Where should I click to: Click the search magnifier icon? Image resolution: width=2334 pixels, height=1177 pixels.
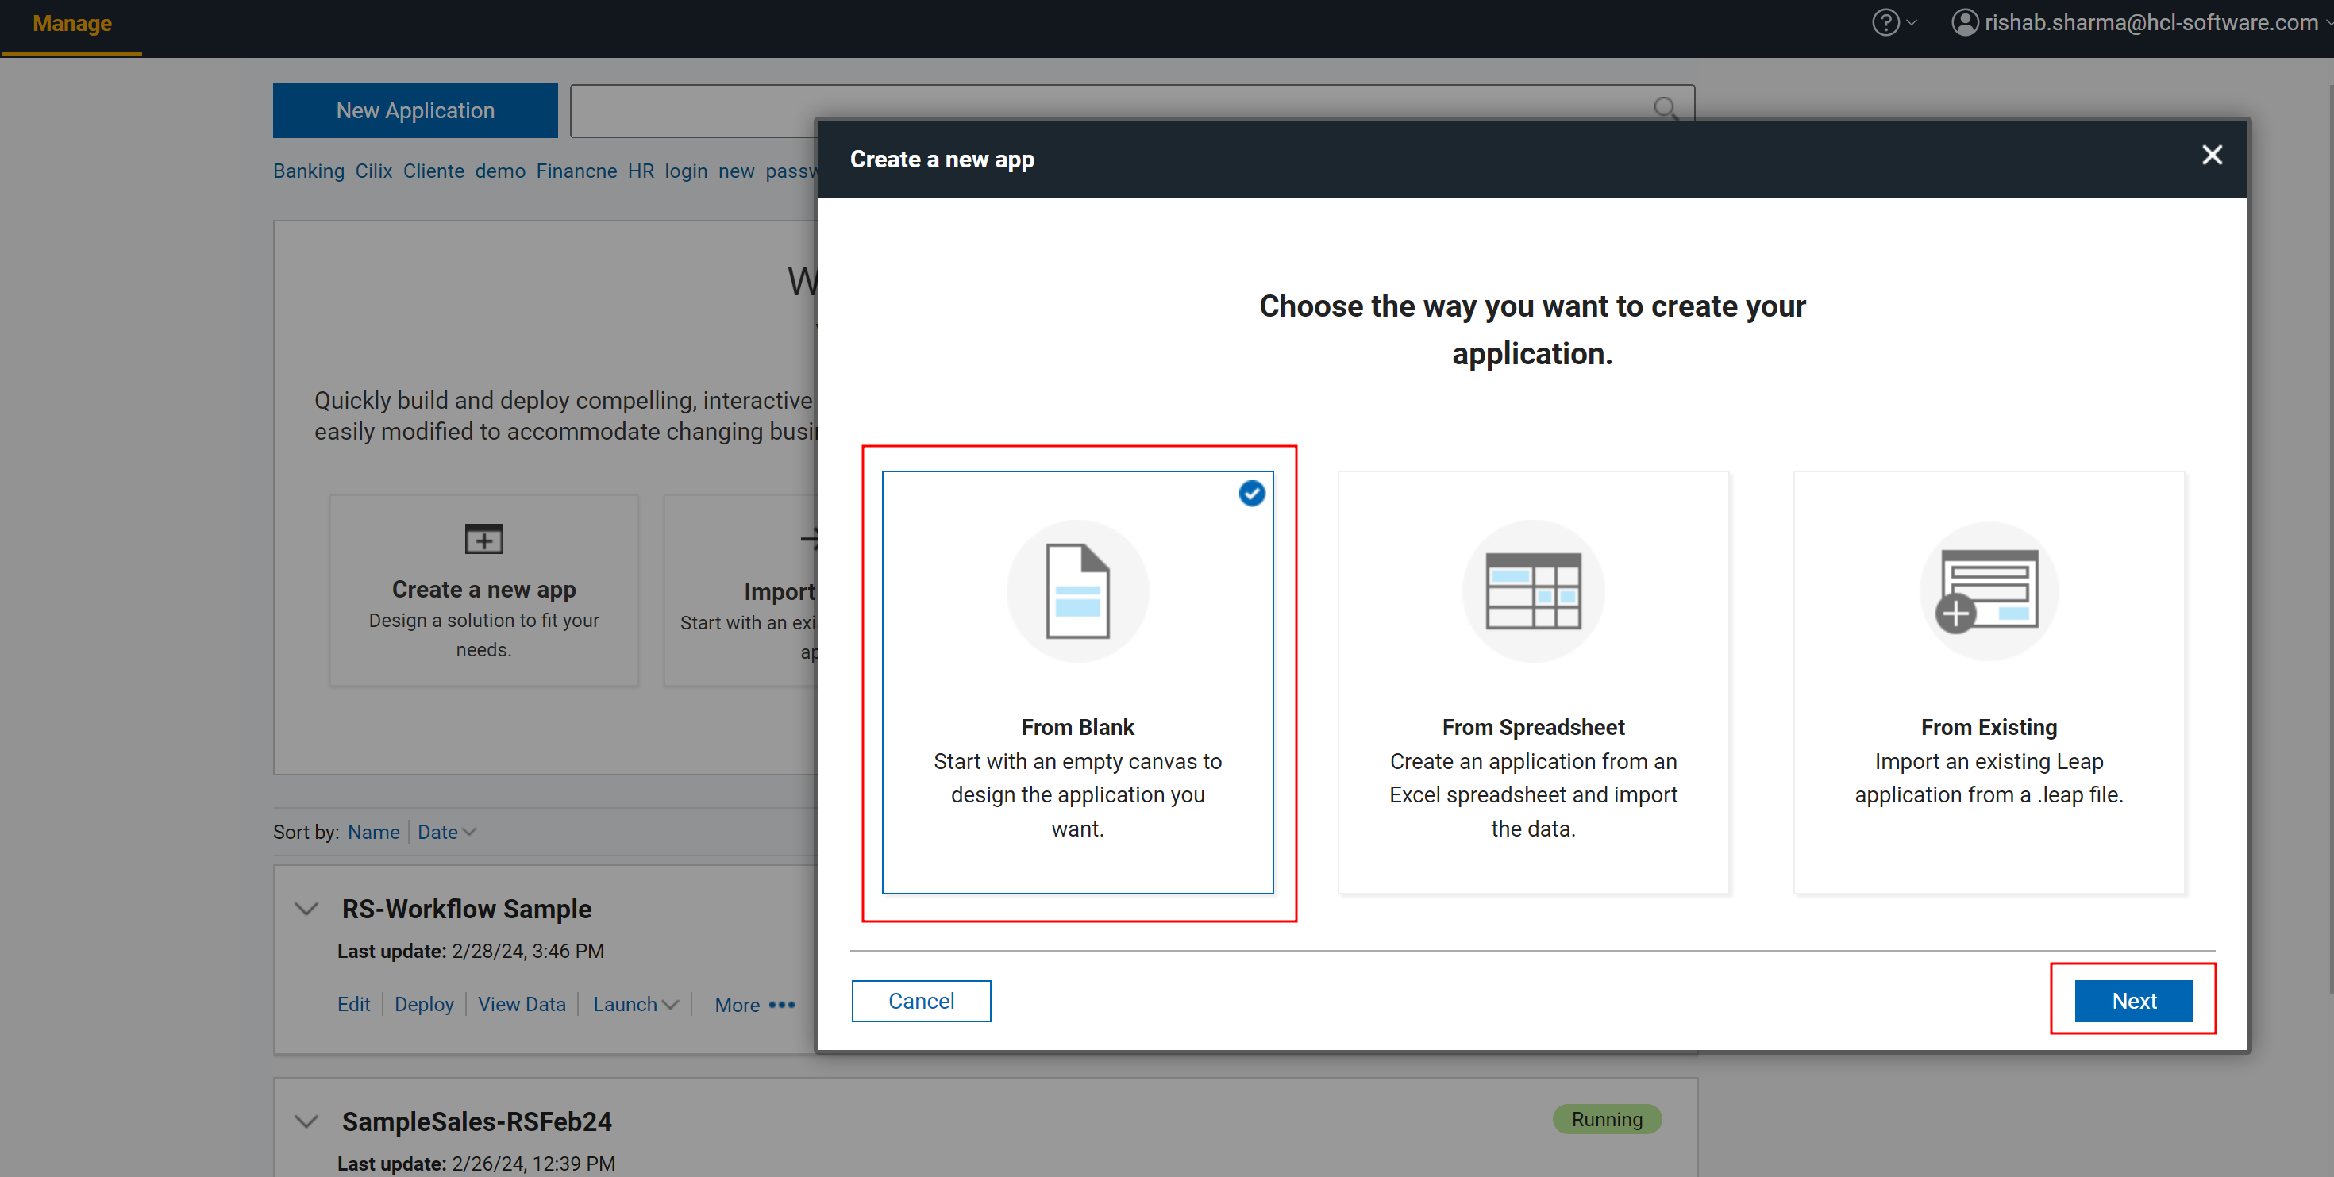coord(1665,109)
